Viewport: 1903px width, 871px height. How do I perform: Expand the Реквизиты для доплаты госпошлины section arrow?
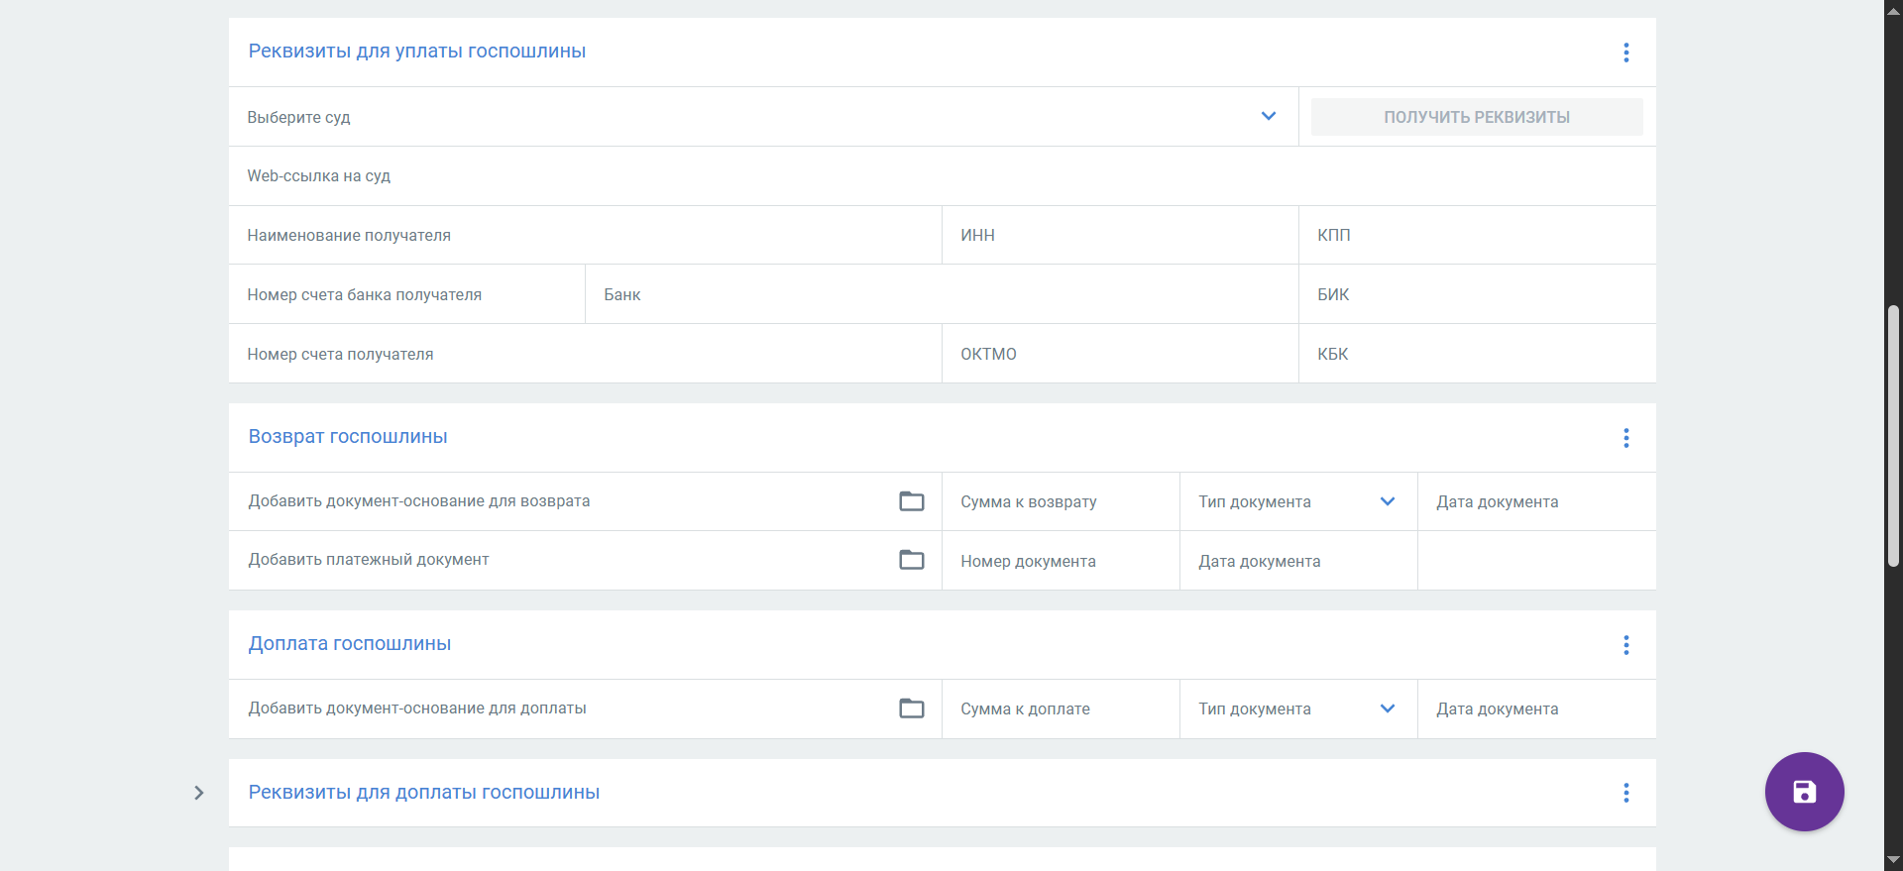click(x=199, y=793)
